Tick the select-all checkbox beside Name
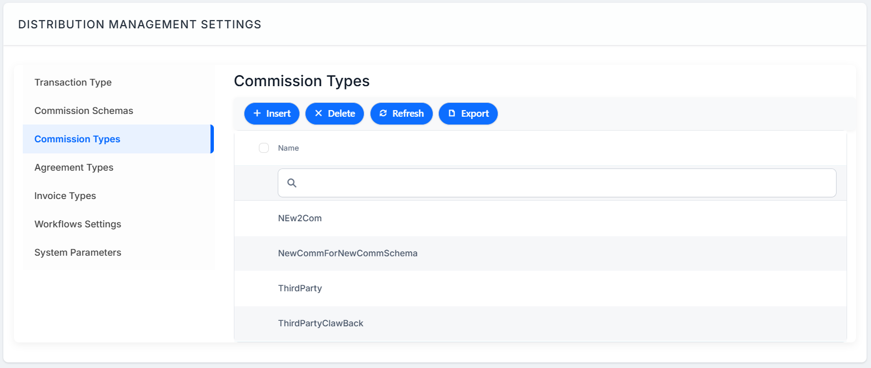The width and height of the screenshot is (871, 368). pos(264,148)
